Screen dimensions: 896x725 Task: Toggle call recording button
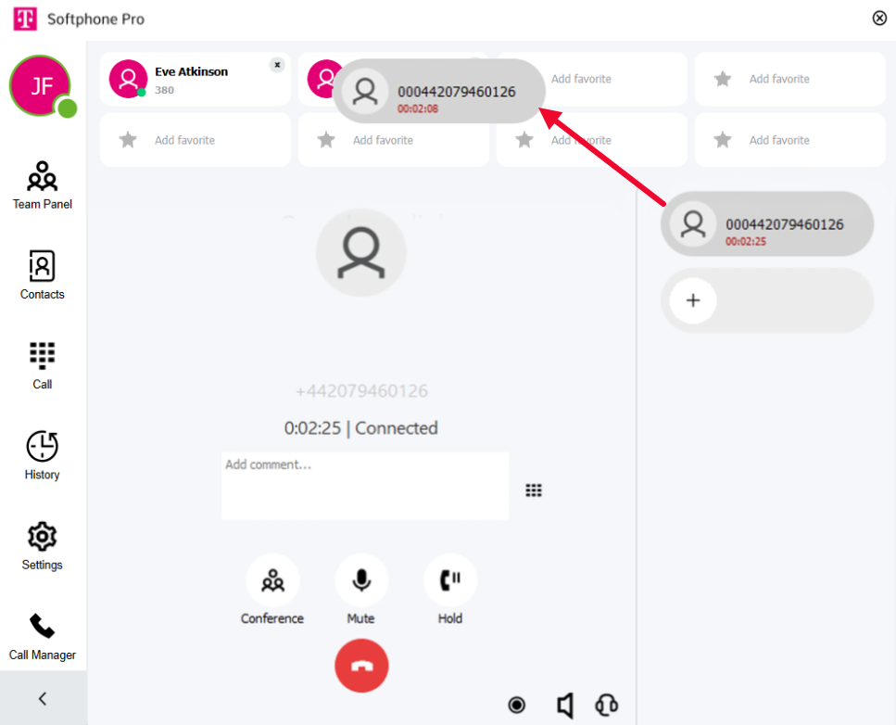[x=517, y=705]
